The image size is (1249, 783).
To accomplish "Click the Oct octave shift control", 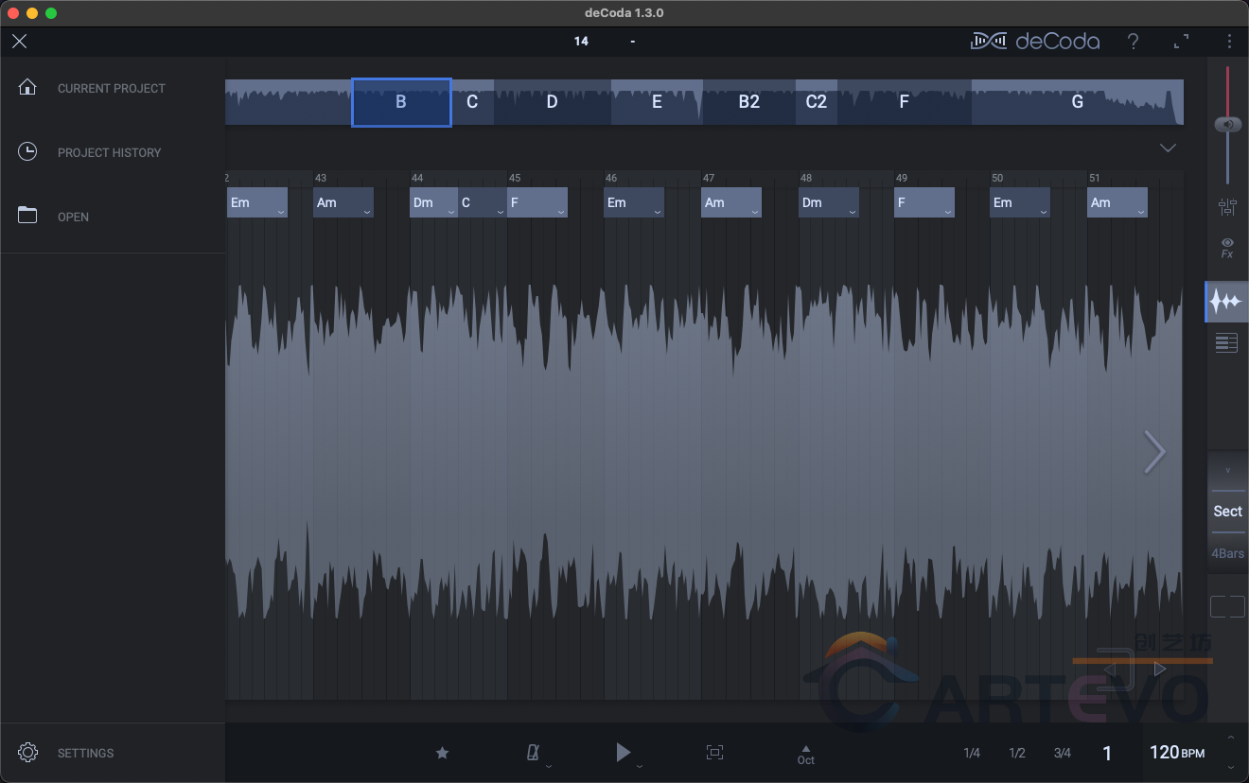I will 806,754.
